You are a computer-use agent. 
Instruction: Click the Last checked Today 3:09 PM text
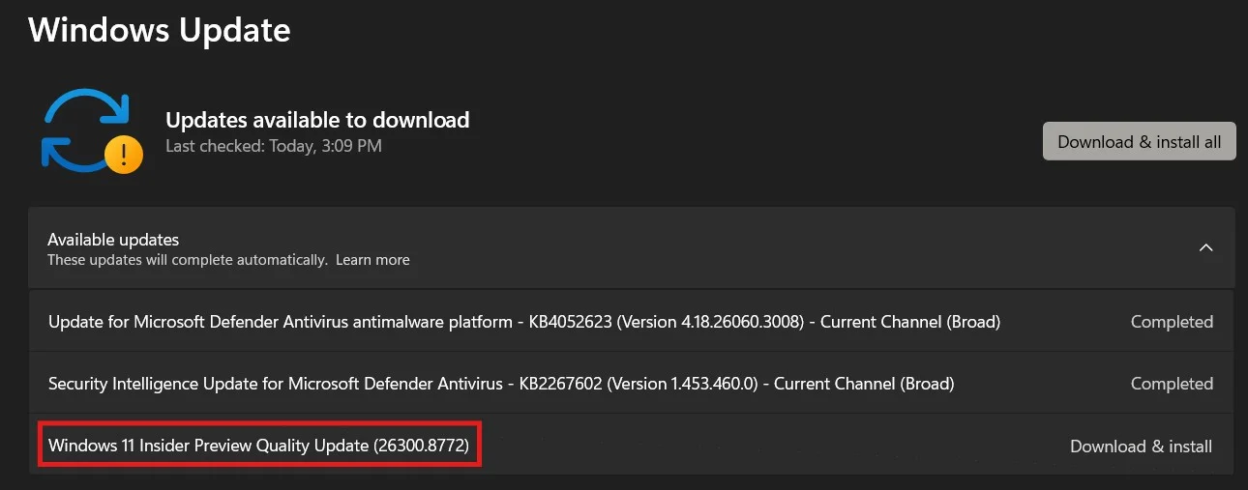[x=274, y=146]
